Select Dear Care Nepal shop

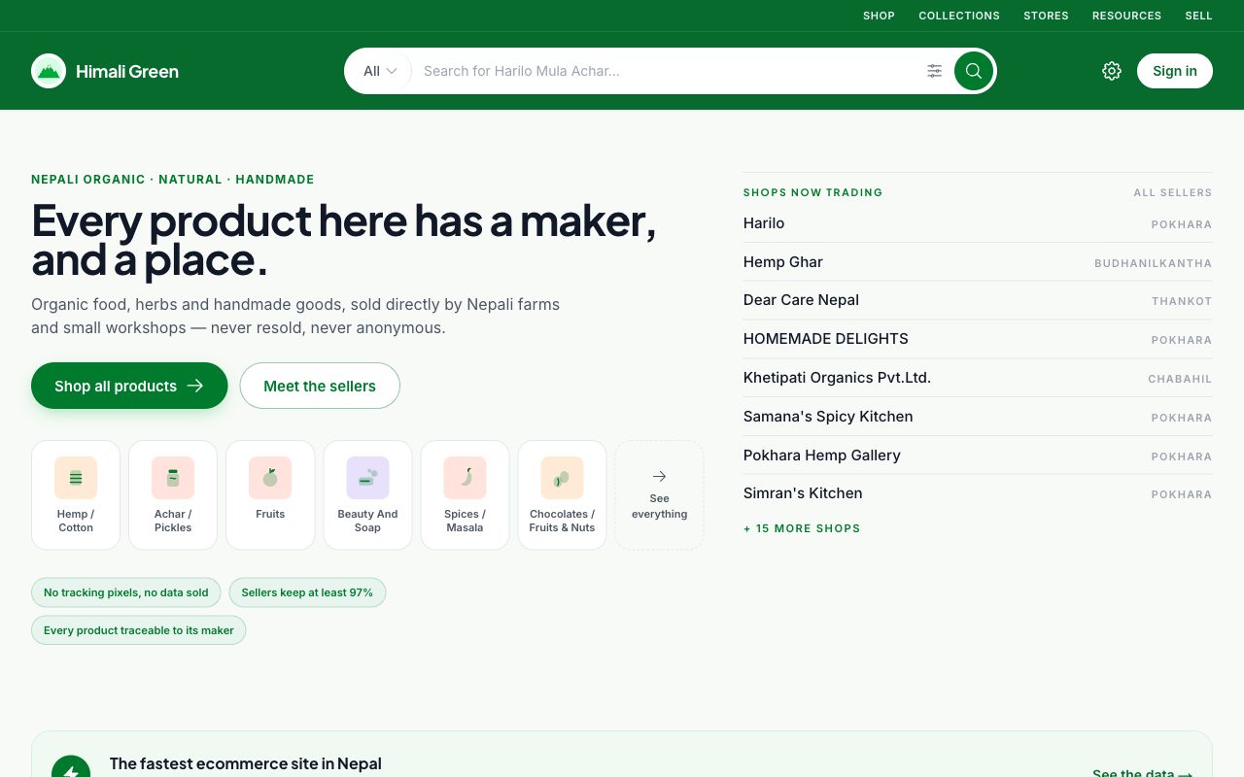click(978, 300)
